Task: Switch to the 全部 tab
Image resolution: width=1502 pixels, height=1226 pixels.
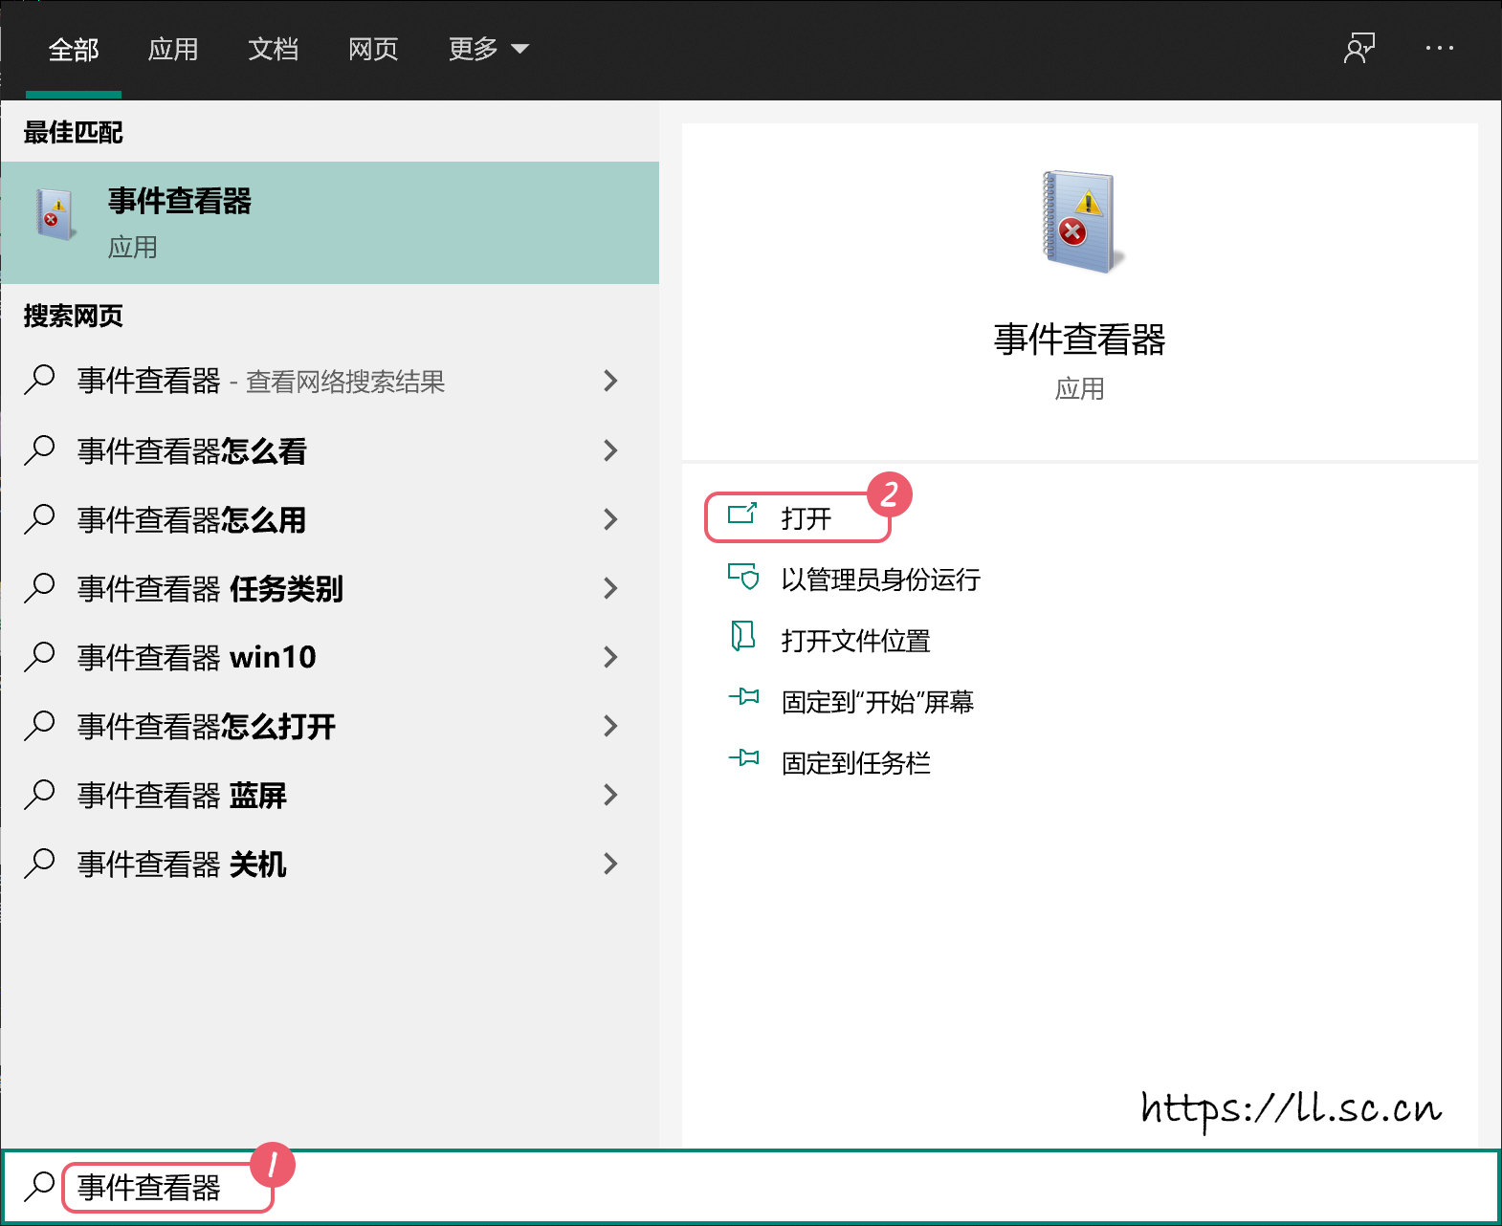Action: pyautogui.click(x=74, y=49)
